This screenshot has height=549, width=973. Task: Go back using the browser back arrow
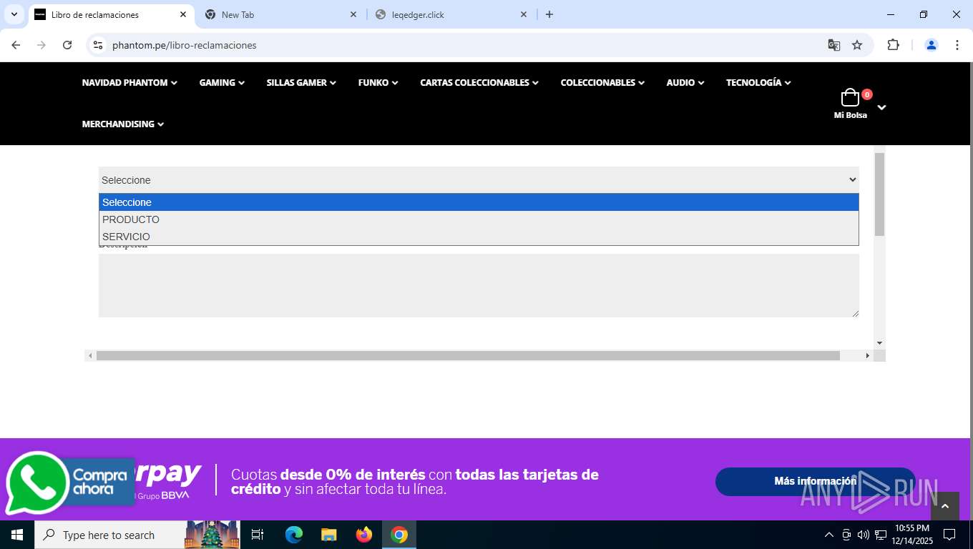pos(16,45)
